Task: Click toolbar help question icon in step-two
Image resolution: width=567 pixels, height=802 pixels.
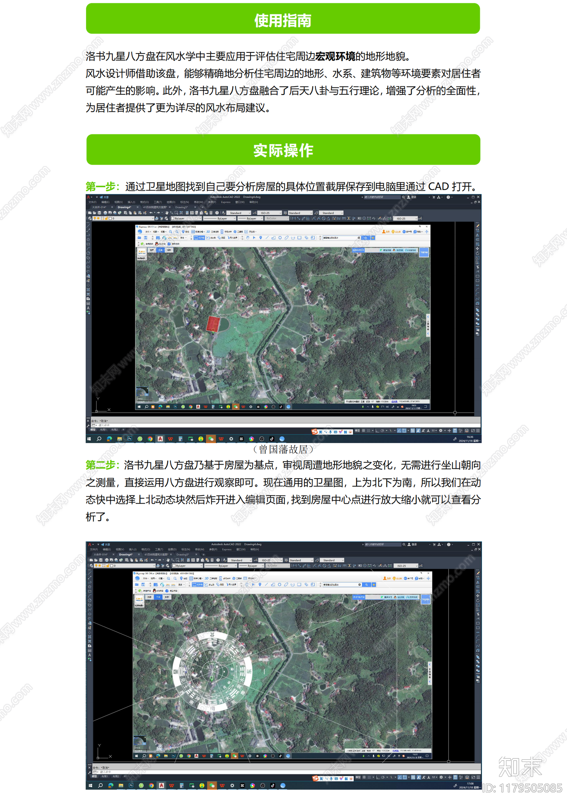Action: pos(218,560)
